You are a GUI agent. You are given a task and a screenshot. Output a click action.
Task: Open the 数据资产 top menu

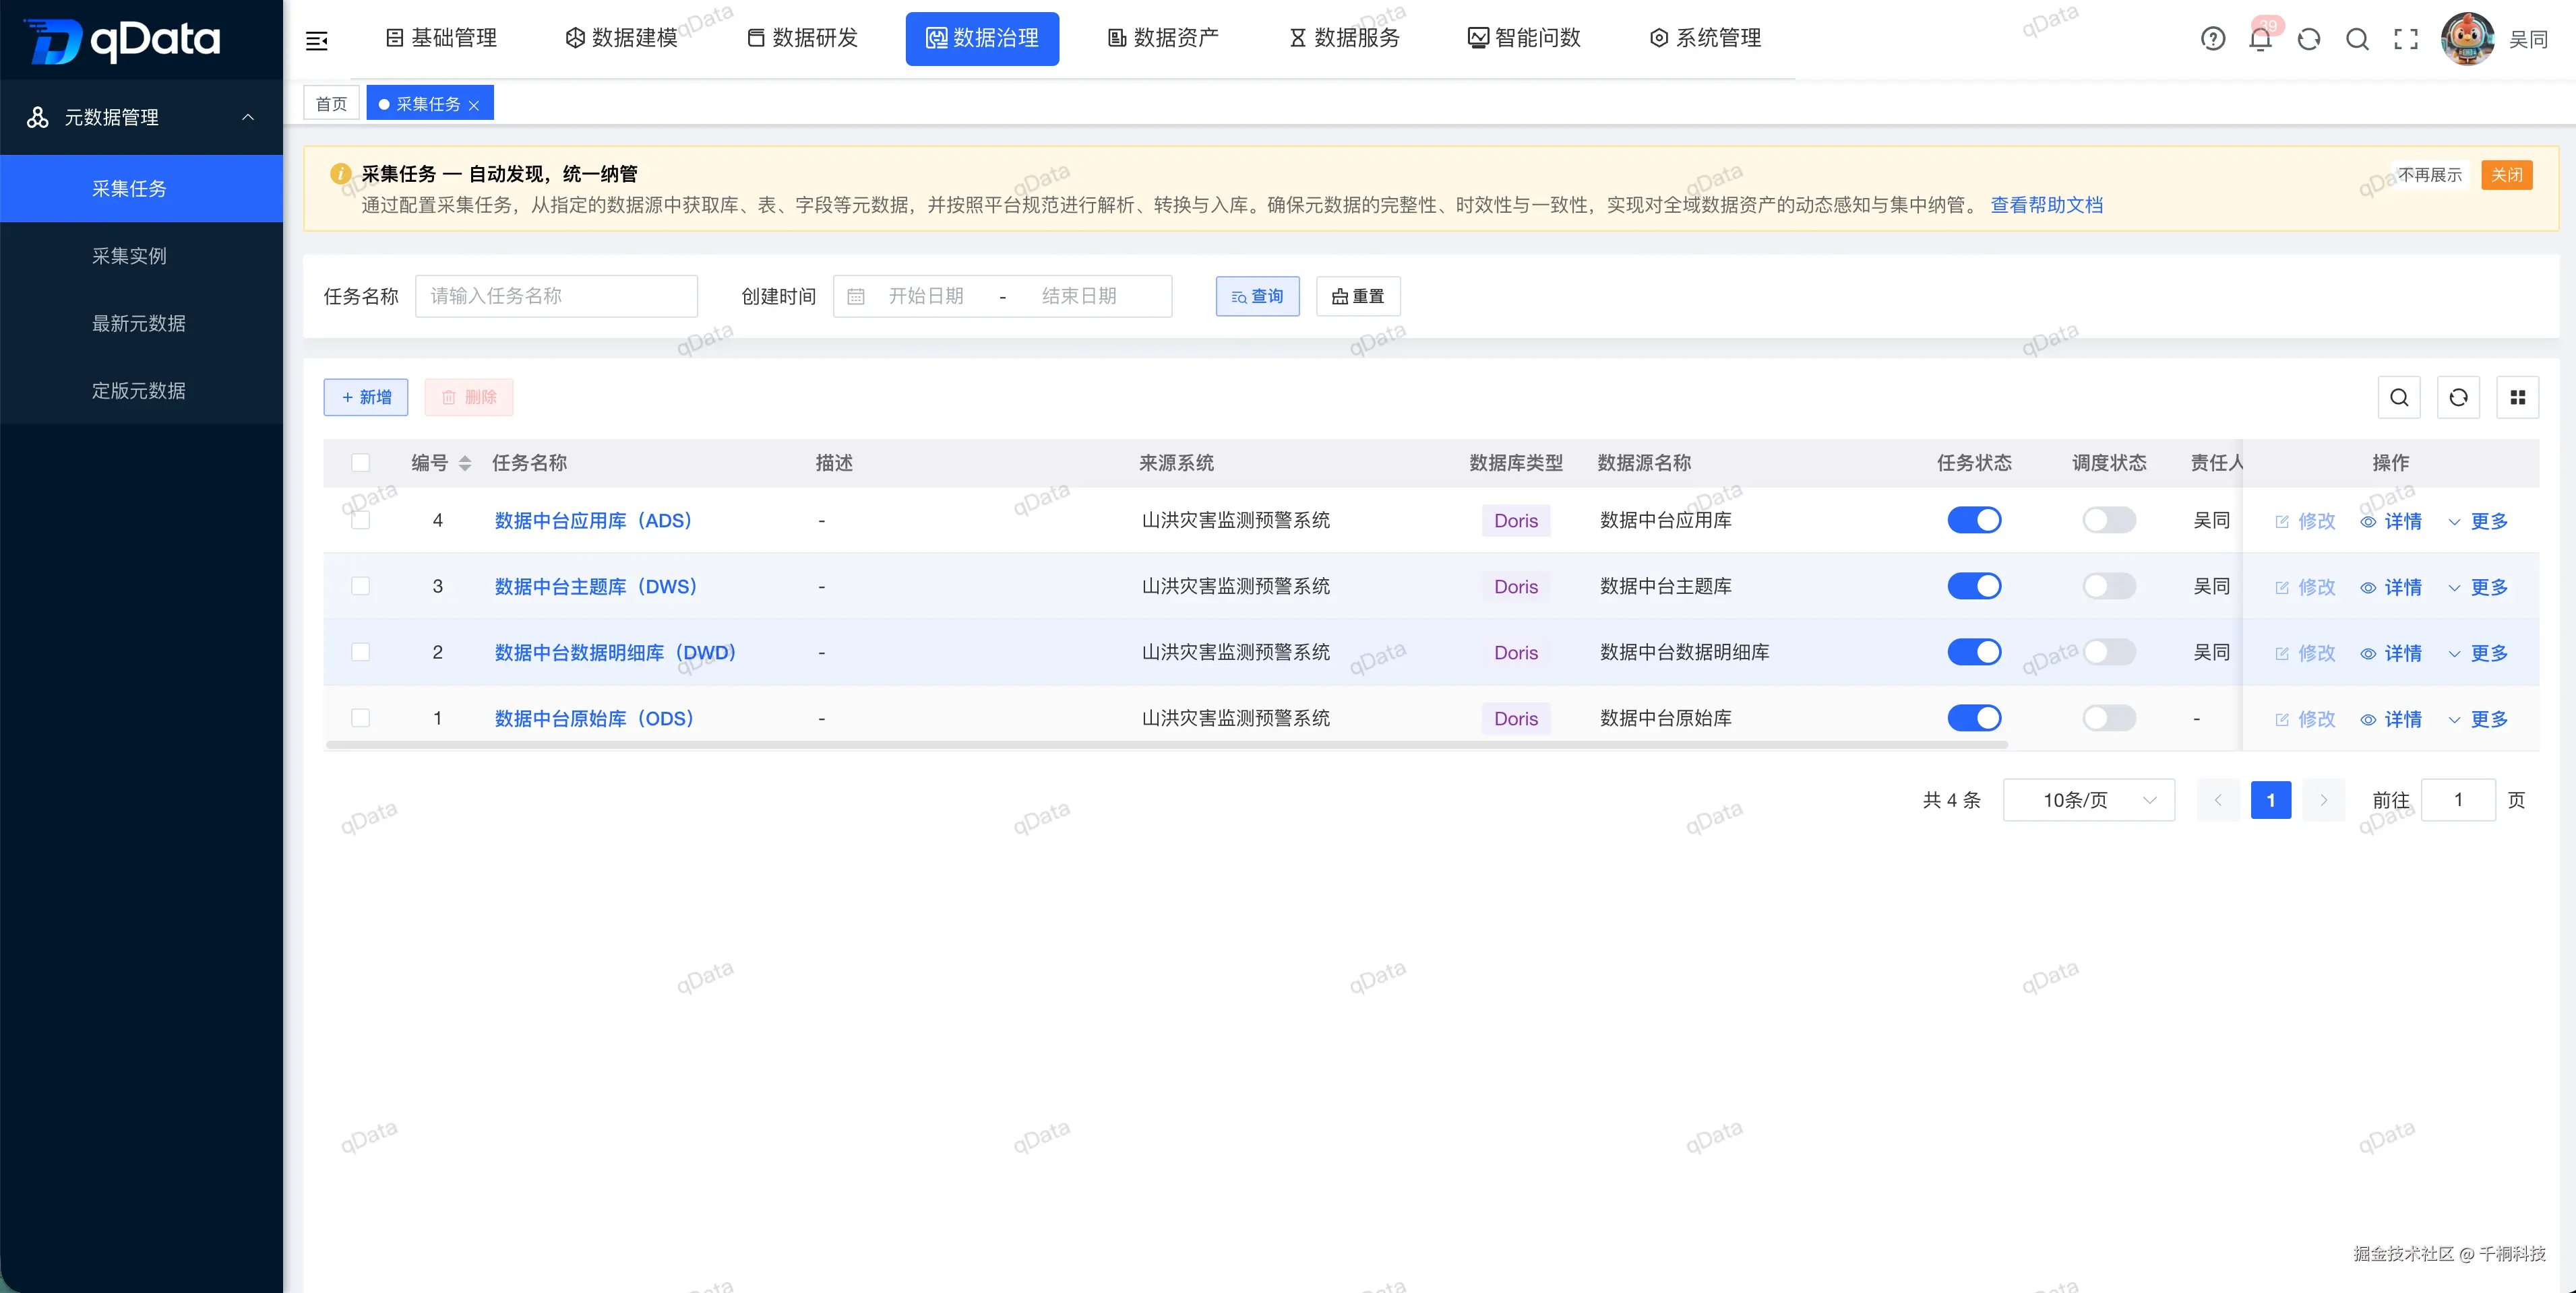click(1163, 38)
